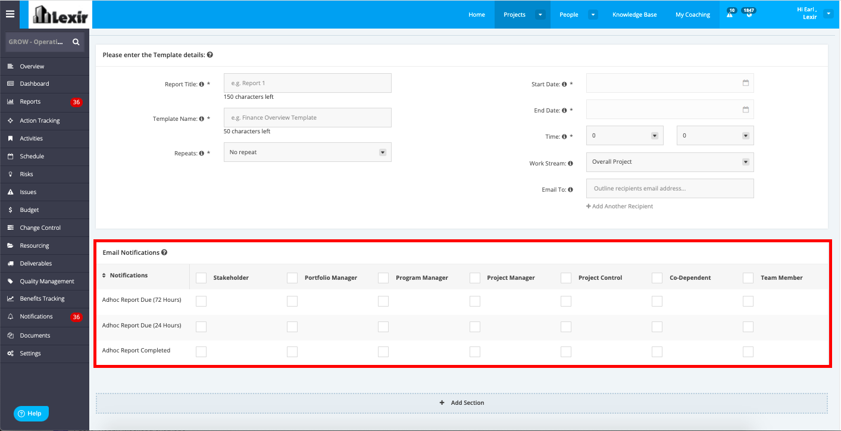Click the Help button
The width and height of the screenshot is (841, 431).
point(31,413)
